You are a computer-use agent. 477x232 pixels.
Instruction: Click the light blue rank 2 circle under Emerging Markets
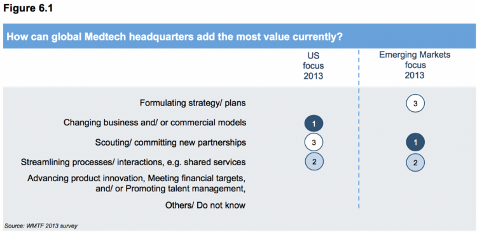click(x=415, y=162)
